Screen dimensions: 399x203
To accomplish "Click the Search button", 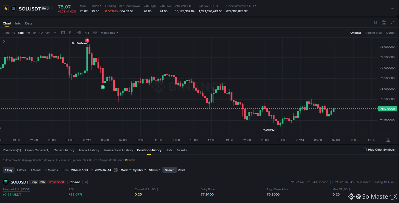I will click(x=169, y=170).
